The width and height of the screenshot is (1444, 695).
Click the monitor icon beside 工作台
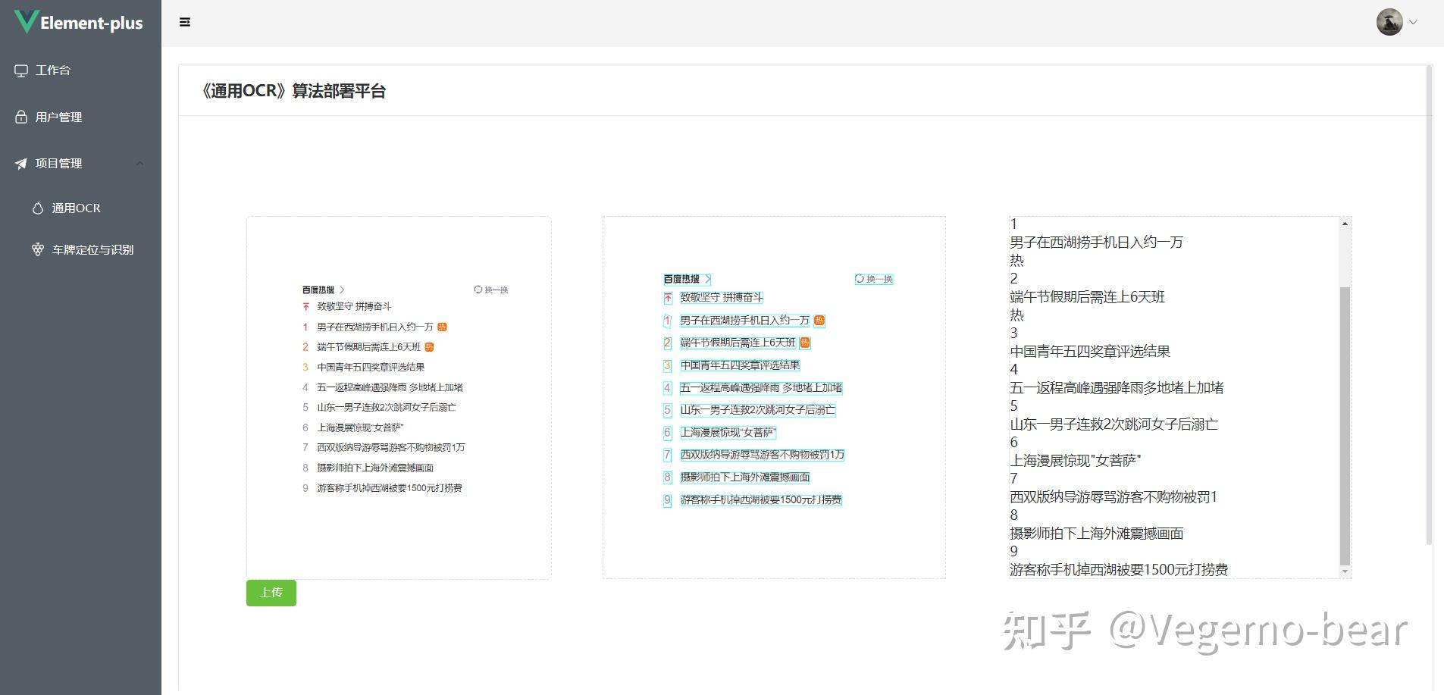(x=20, y=70)
